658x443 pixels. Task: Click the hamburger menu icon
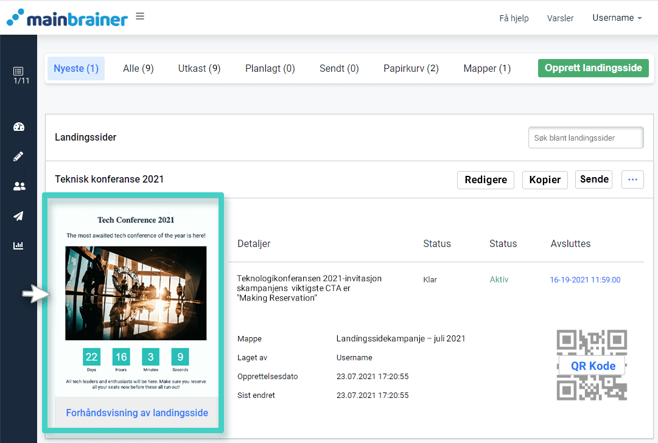tap(140, 16)
